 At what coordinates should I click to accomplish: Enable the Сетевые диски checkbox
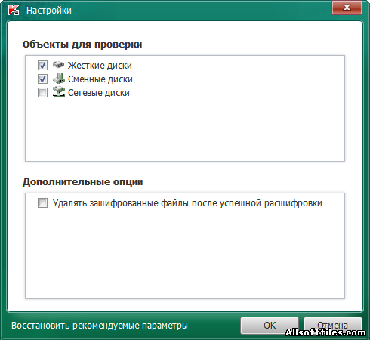(42, 93)
